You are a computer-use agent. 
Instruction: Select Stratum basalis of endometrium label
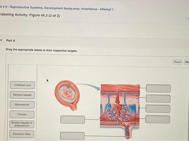pyautogui.click(x=22, y=124)
